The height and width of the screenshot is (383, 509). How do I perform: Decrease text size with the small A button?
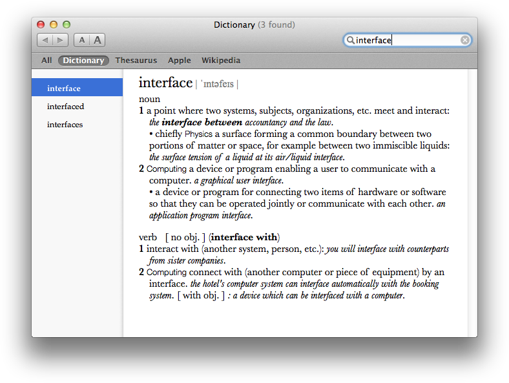[x=82, y=40]
